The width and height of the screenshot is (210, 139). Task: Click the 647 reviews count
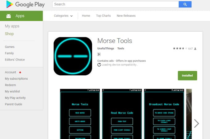pos(191,49)
